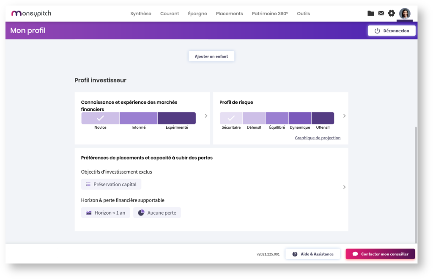
Task: Click the Déconnexion button
Action: point(392,31)
